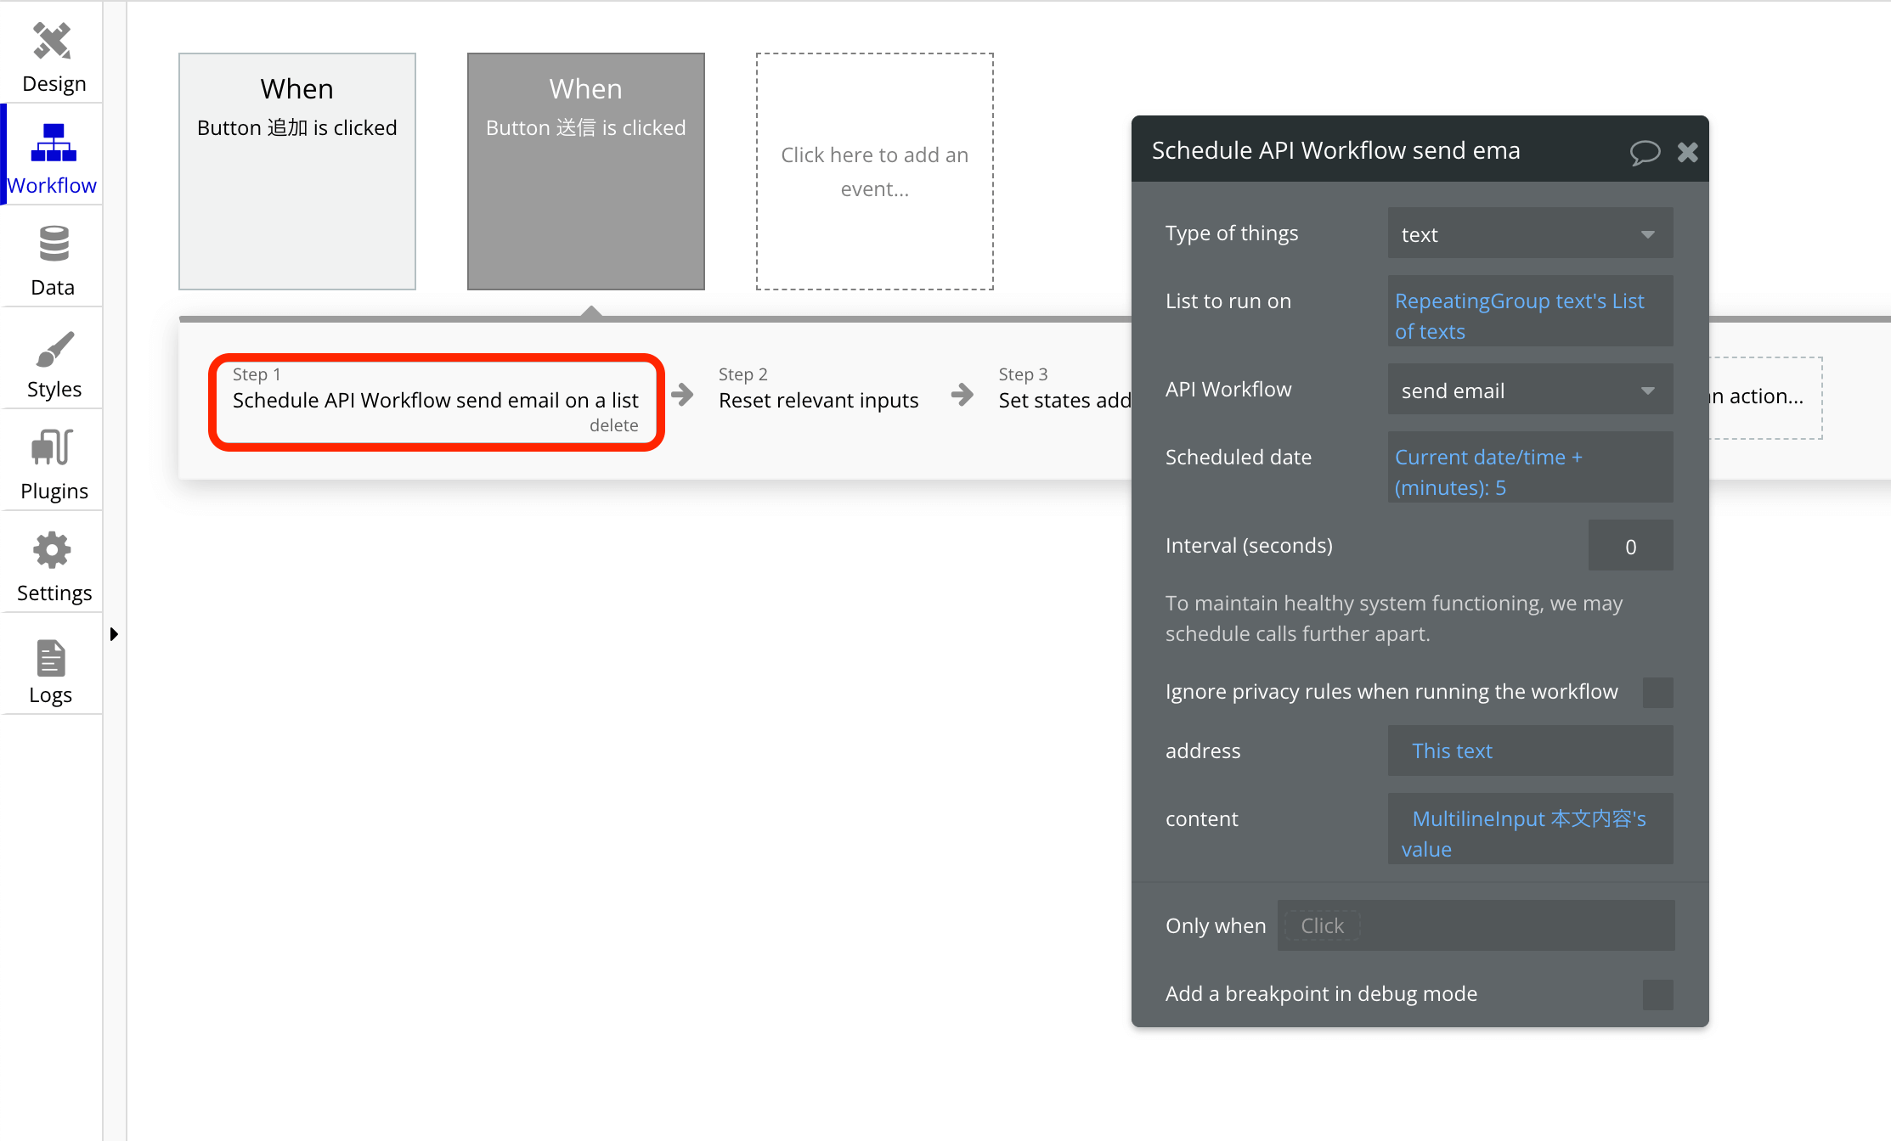Image resolution: width=1891 pixels, height=1141 pixels.
Task: Open the Type of things dropdown
Action: pyautogui.click(x=1529, y=233)
